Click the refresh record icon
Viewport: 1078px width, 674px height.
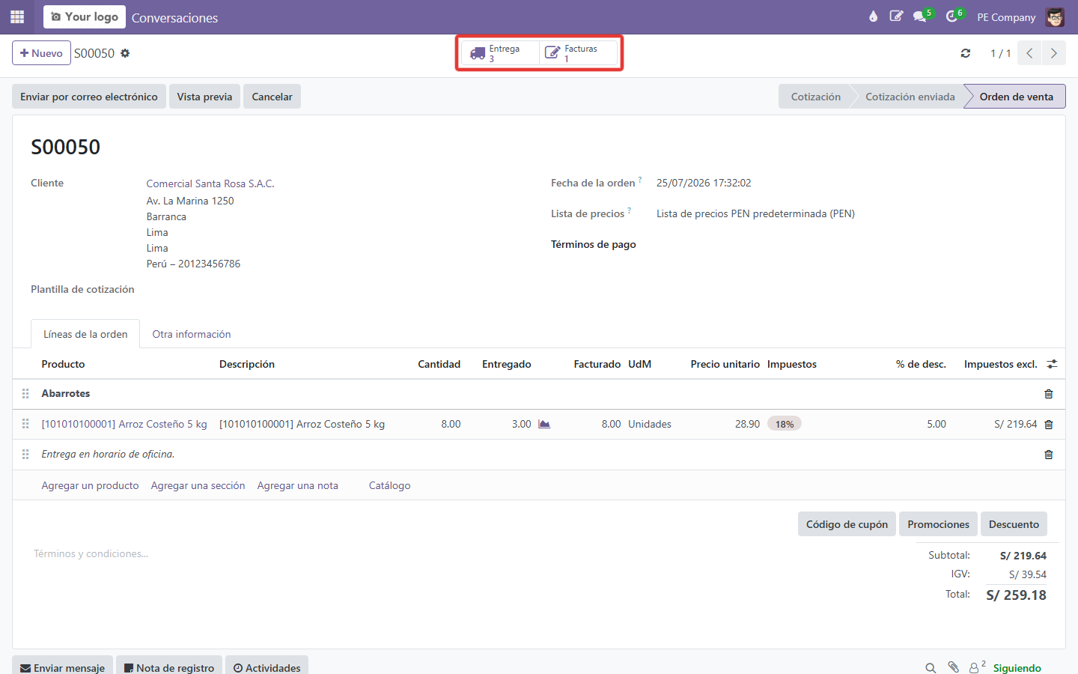[966, 53]
